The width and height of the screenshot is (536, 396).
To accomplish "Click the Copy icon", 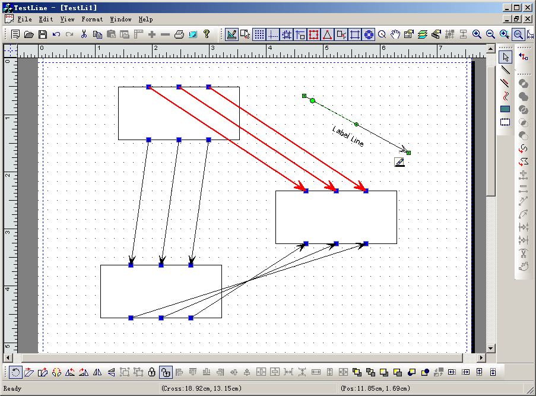I will click(x=97, y=34).
